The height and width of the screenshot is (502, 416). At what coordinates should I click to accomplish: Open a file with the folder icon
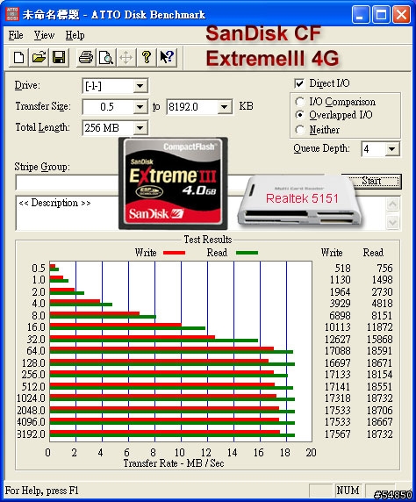pyautogui.click(x=39, y=58)
